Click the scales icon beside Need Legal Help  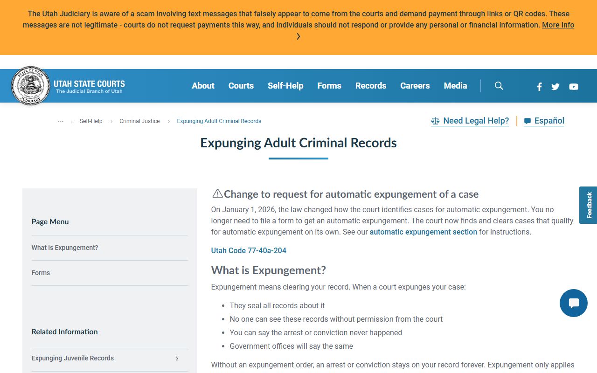[435, 121]
